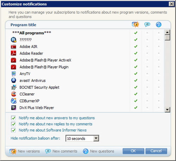176x161 pixels.
Task: Toggle new versions checkmark for AnyTV
Action: [x=136, y=74]
